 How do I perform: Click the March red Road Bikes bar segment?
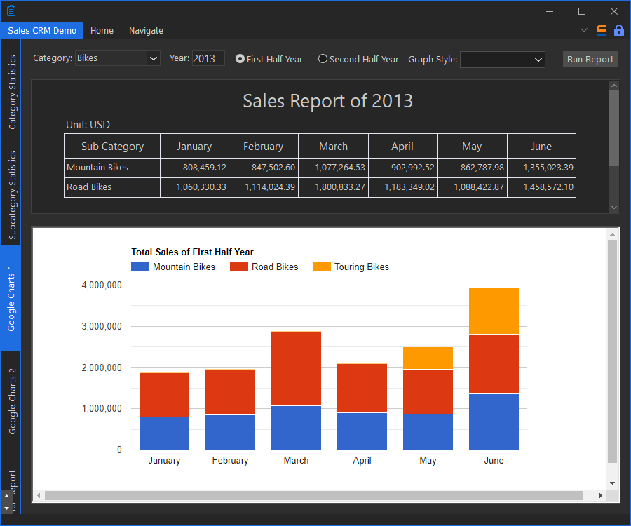(296, 369)
